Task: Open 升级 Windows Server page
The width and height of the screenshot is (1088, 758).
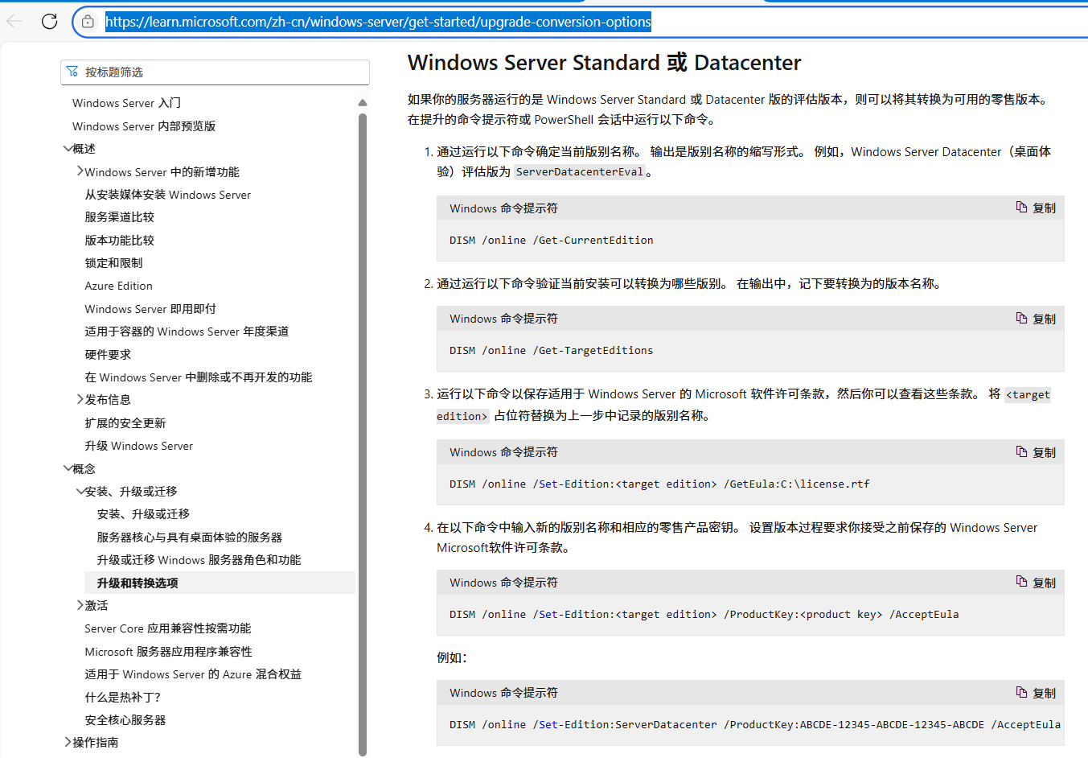Action: point(139,446)
